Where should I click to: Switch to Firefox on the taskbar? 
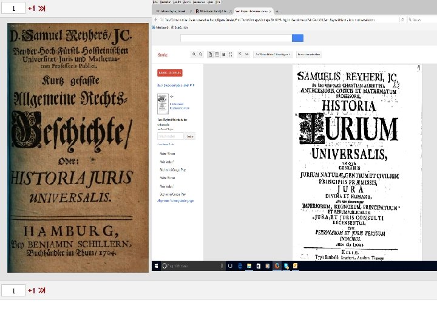277,266
